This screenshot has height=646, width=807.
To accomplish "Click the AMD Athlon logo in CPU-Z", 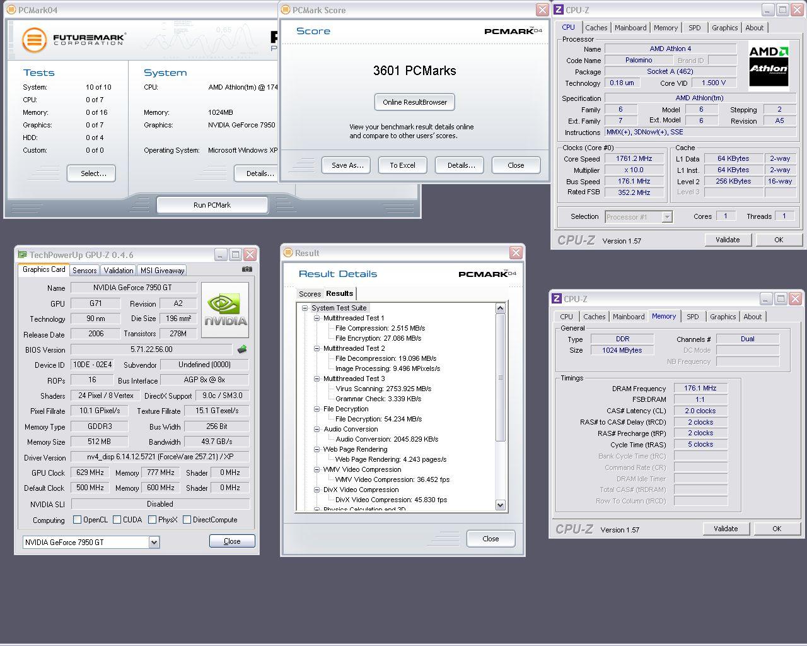I will [769, 66].
